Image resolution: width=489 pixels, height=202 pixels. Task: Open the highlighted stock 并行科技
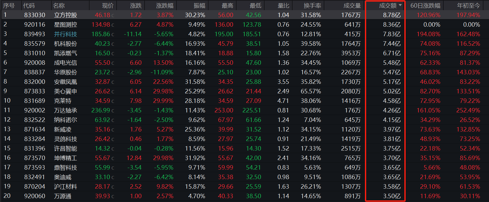[66, 34]
